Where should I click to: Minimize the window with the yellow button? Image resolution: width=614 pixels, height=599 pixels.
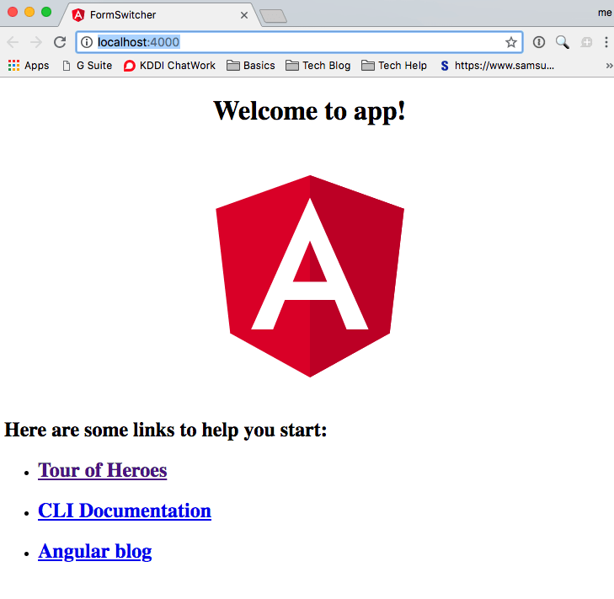click(29, 12)
